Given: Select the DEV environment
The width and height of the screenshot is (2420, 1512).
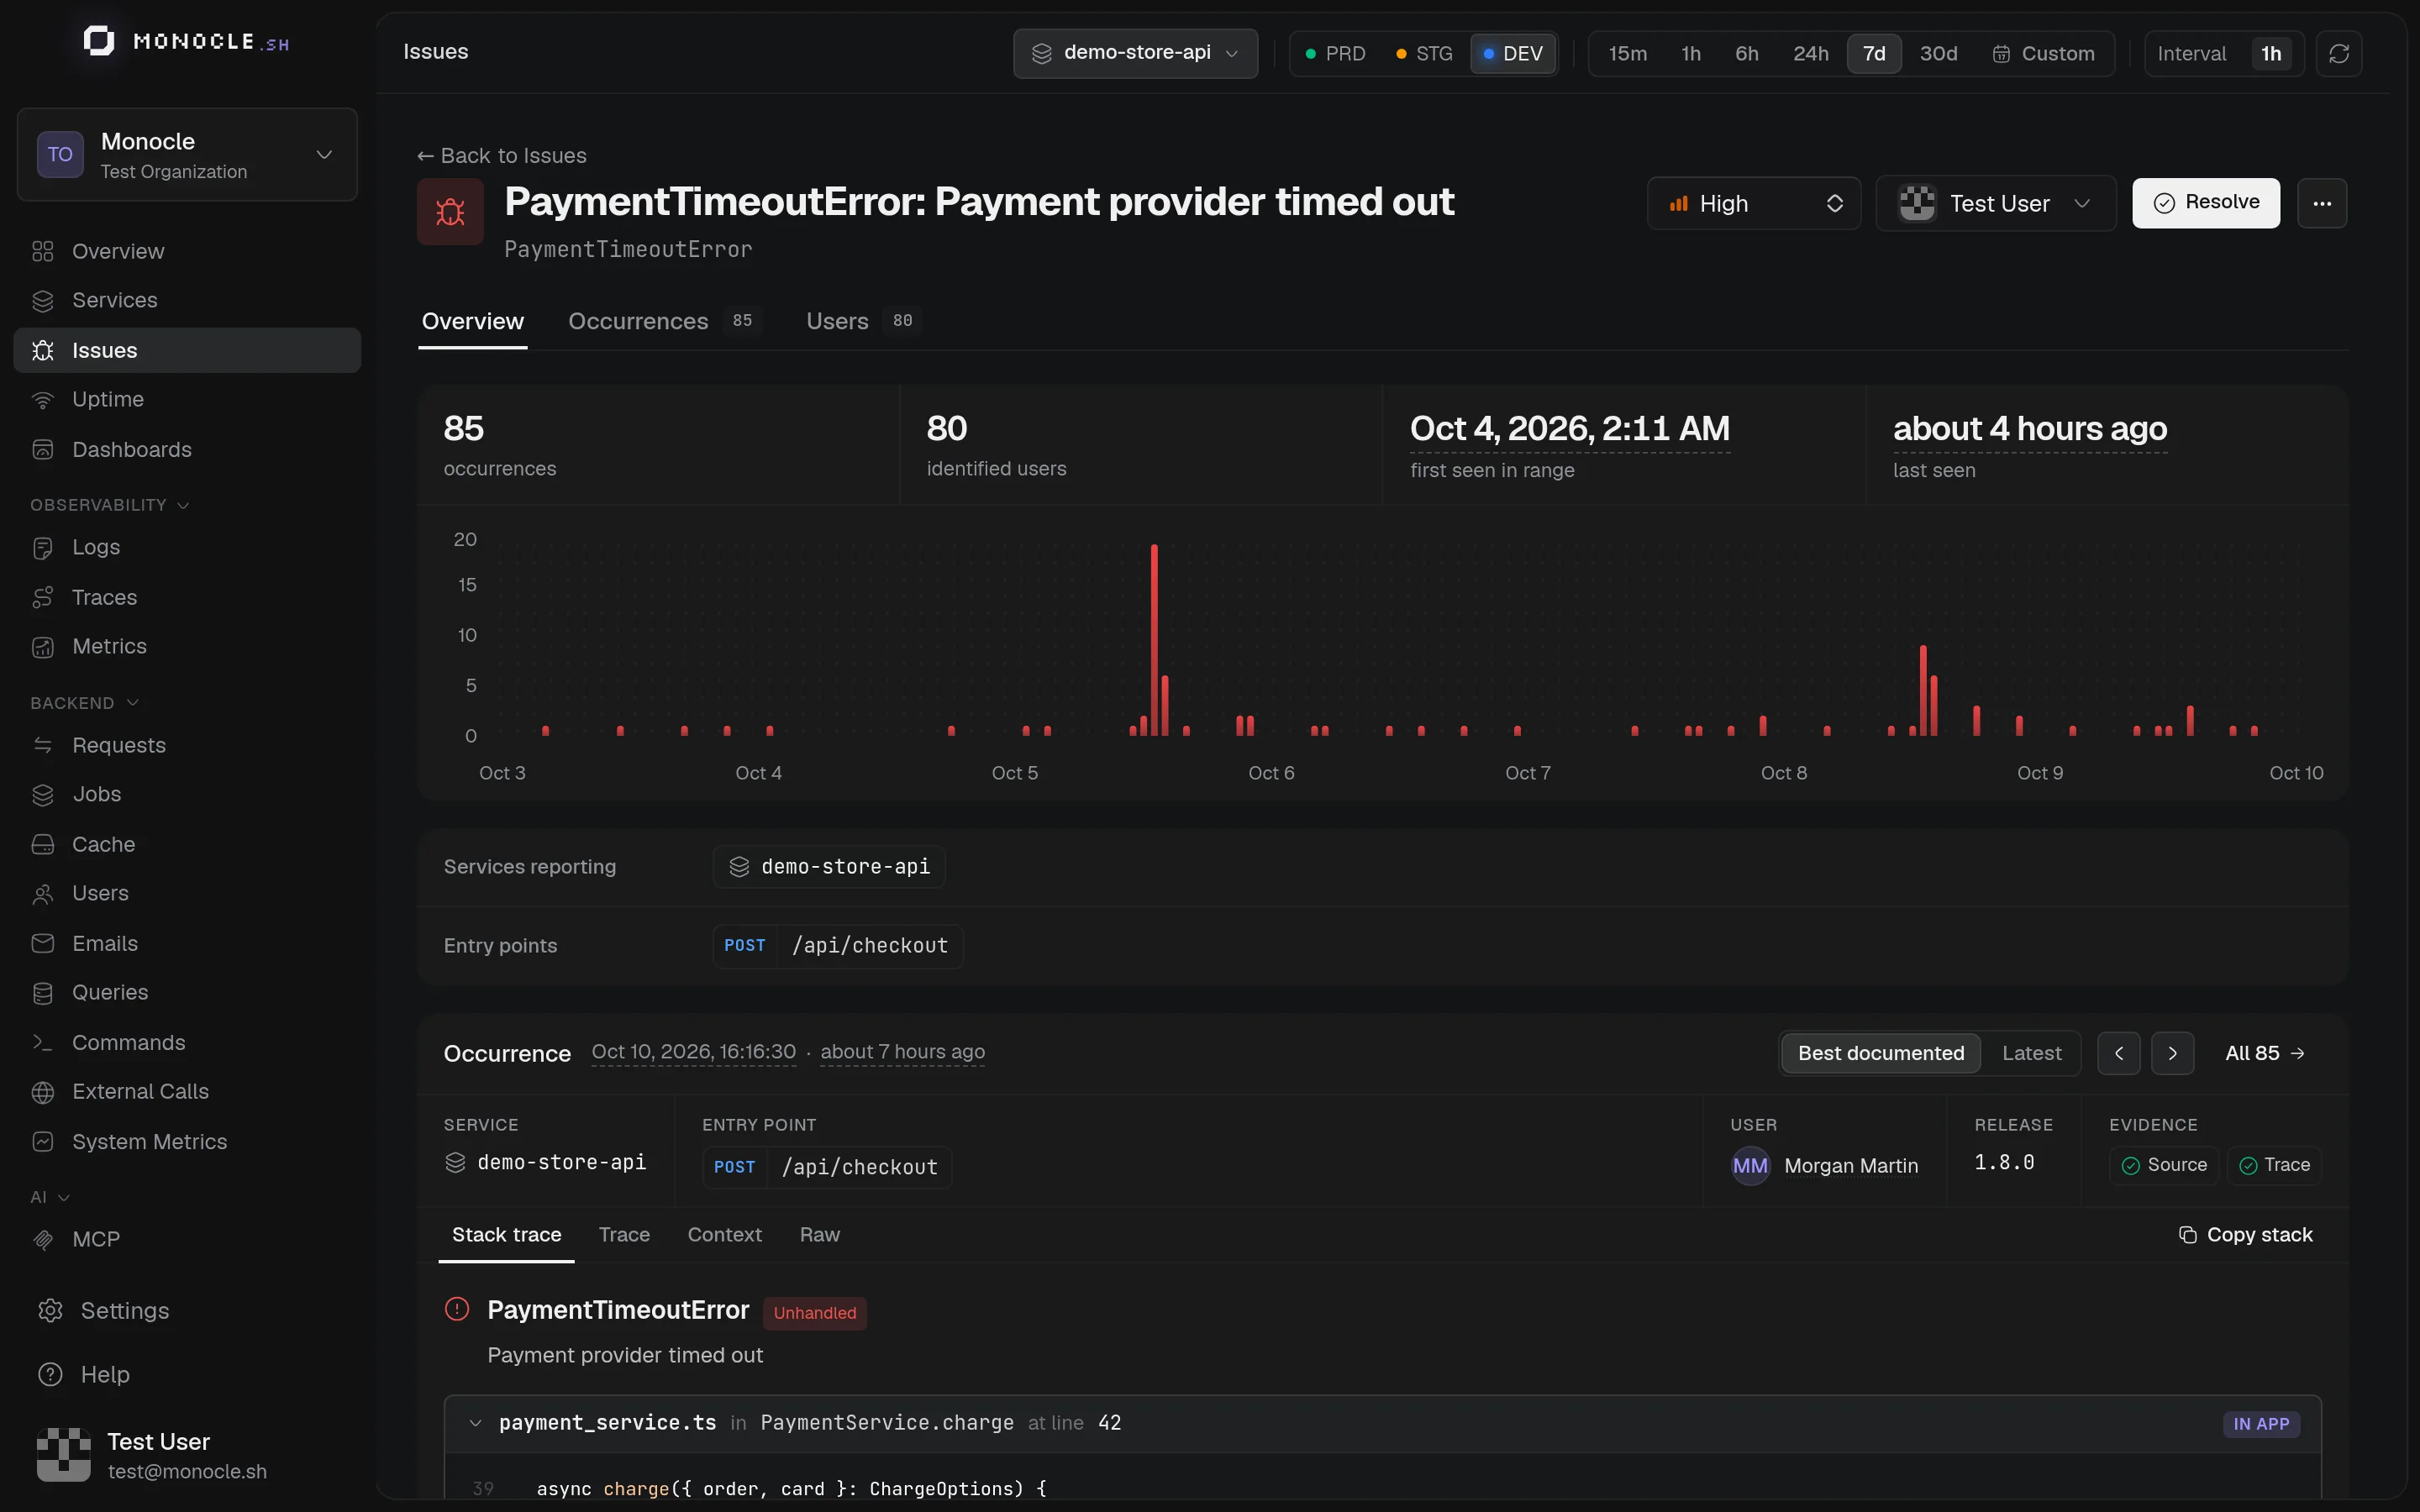Looking at the screenshot, I should pyautogui.click(x=1513, y=53).
